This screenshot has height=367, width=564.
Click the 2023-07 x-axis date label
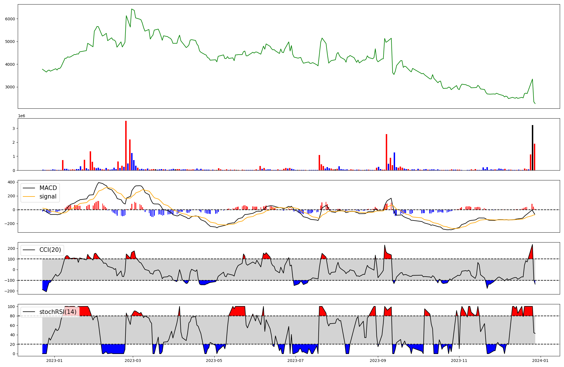(x=296, y=361)
